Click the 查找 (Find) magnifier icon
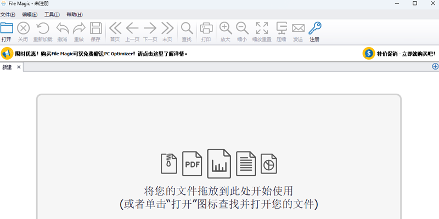439x219 pixels. pyautogui.click(x=187, y=28)
